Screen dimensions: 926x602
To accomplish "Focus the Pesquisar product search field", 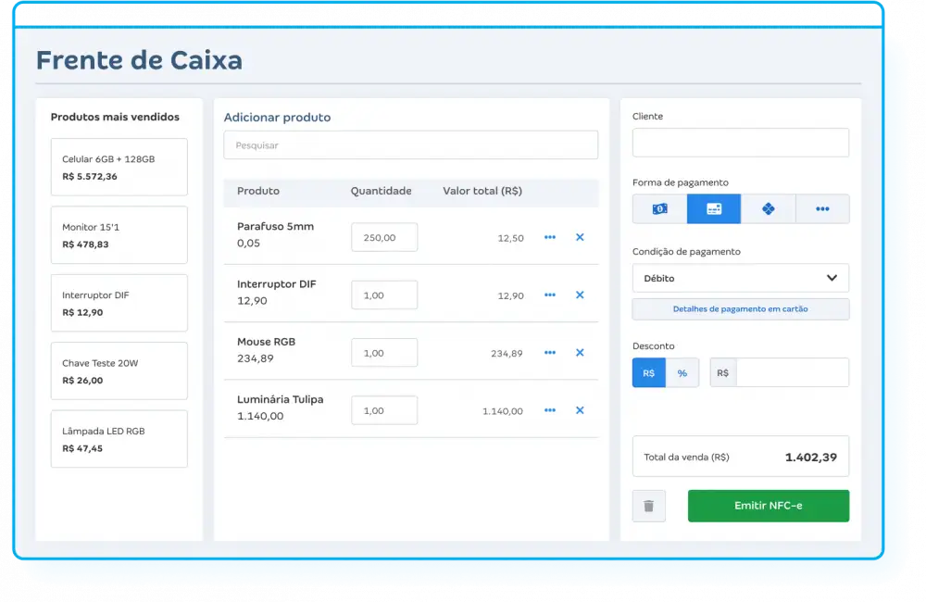I will tap(411, 144).
